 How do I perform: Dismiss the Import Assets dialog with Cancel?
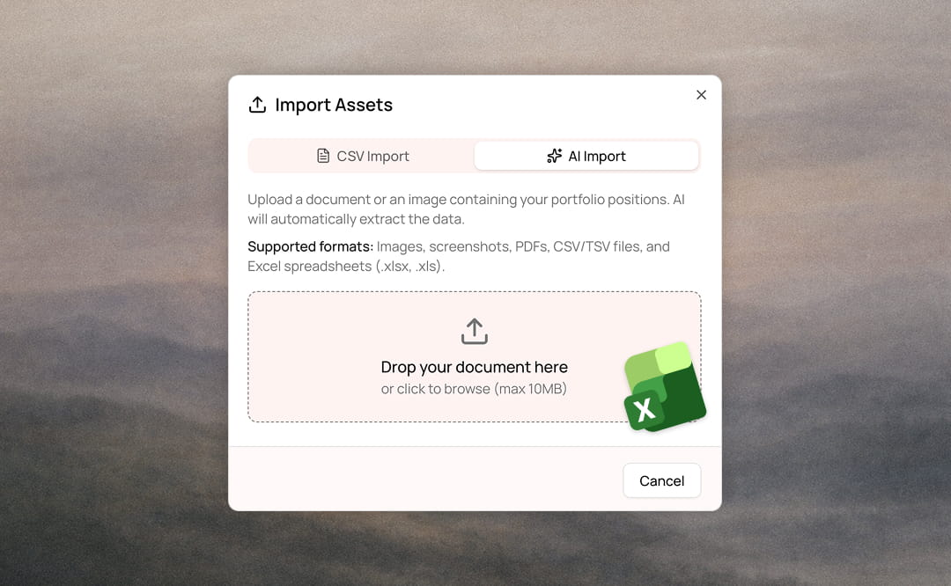click(x=661, y=480)
